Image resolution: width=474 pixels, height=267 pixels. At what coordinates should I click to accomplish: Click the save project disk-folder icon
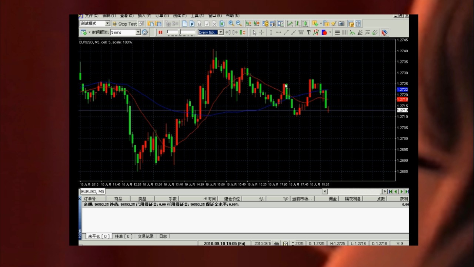(158, 24)
